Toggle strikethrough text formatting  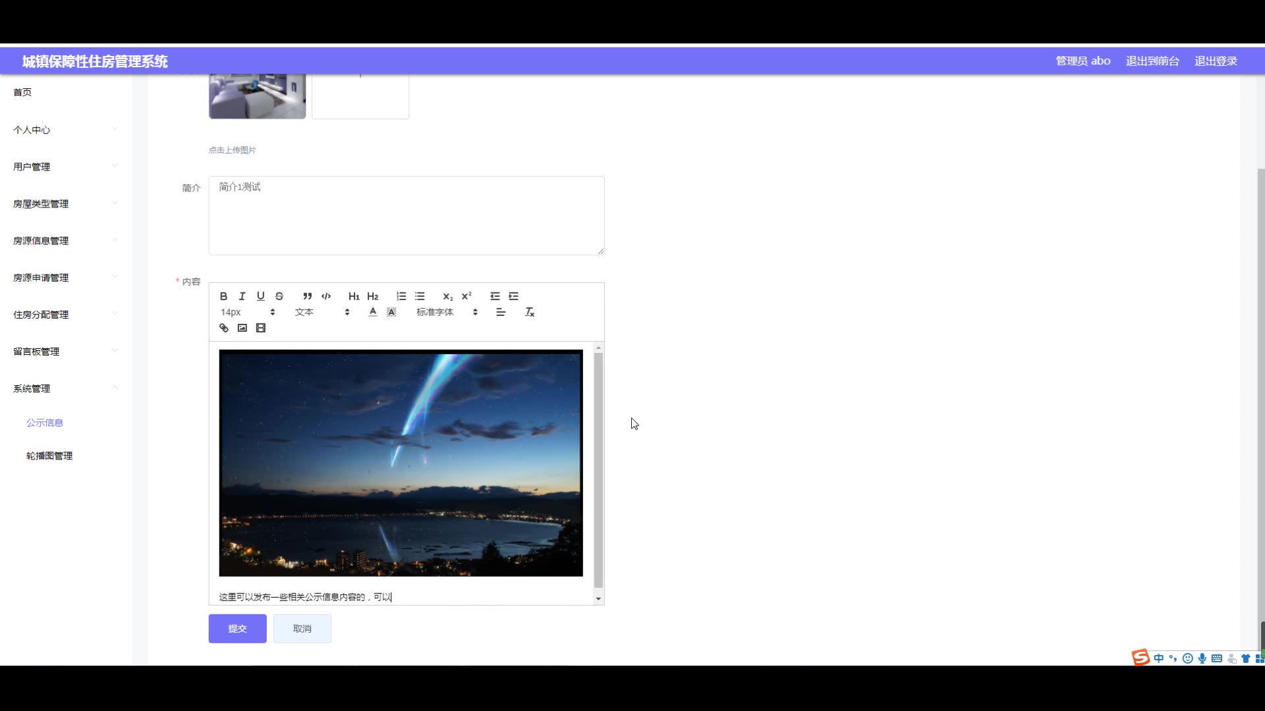pos(279,296)
